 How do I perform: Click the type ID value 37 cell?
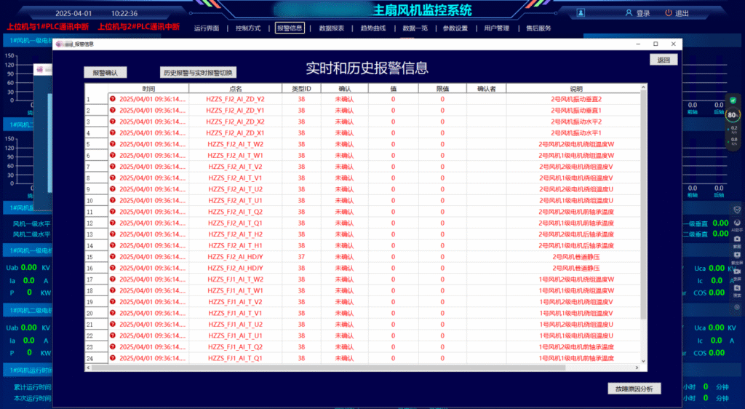coord(301,256)
